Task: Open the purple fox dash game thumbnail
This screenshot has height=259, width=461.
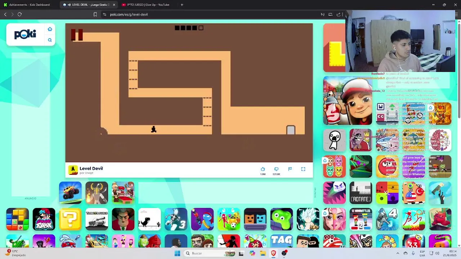Action: point(334,193)
